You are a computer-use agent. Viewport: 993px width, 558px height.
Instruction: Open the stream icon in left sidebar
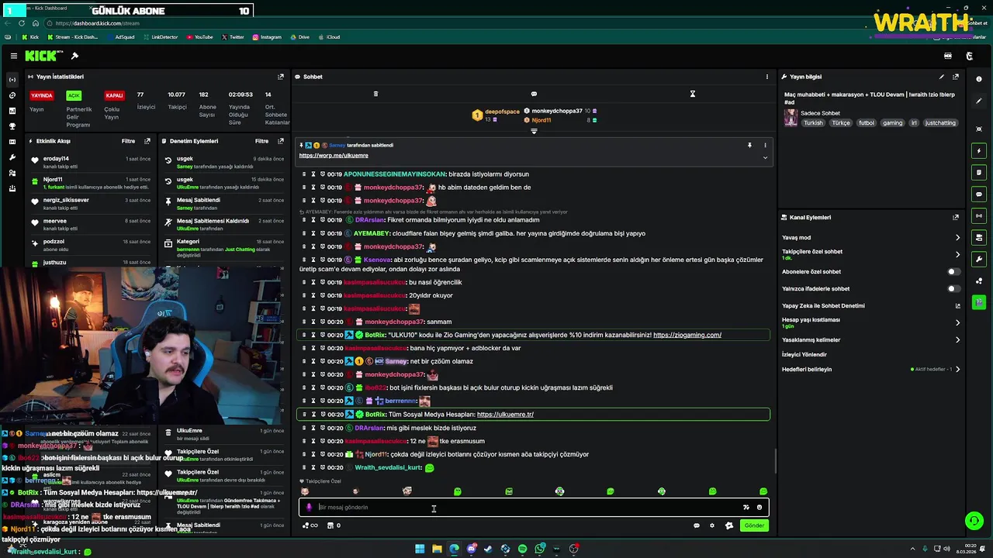[x=12, y=80]
